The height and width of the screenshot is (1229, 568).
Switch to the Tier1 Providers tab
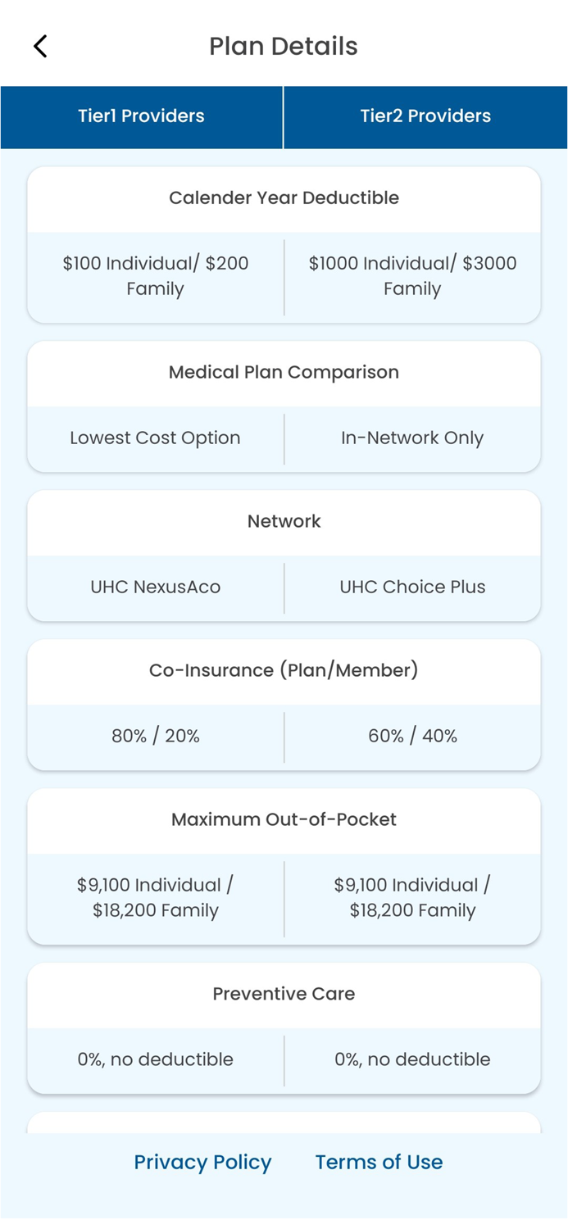pos(141,116)
